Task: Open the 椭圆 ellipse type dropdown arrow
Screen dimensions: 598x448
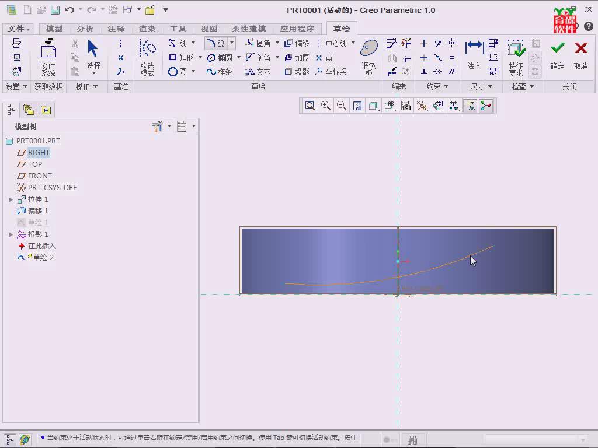Action: [x=239, y=58]
